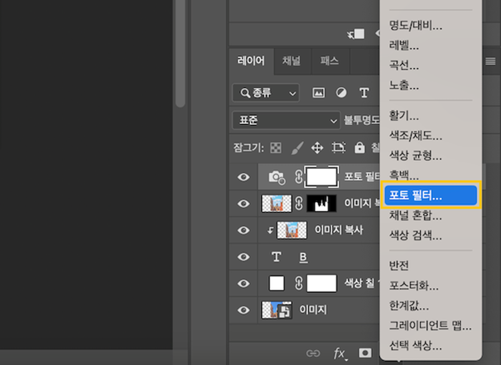Click the T type layer icon
This screenshot has width=501, height=365.
point(276,257)
